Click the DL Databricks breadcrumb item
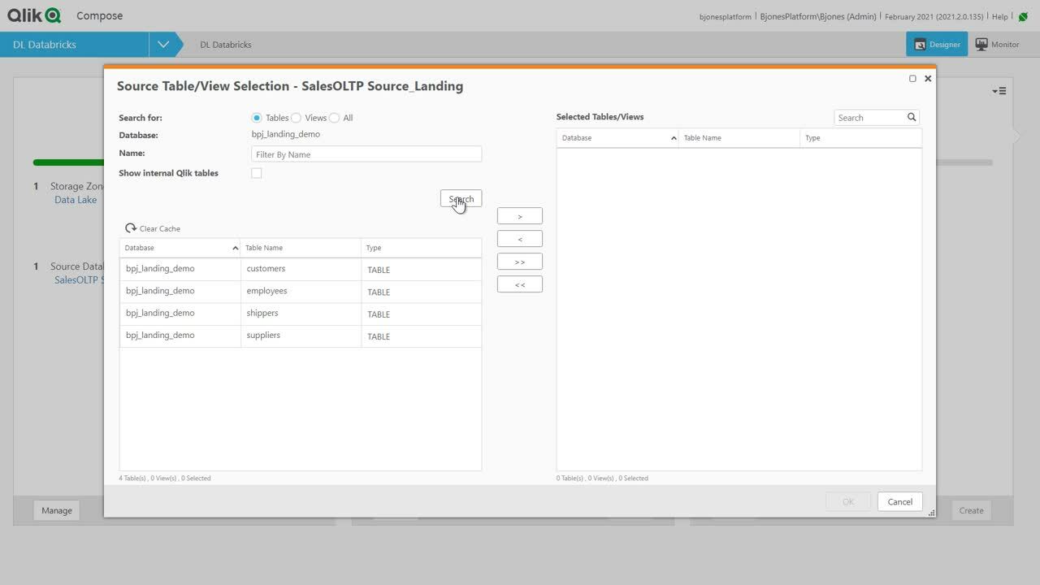 226,45
